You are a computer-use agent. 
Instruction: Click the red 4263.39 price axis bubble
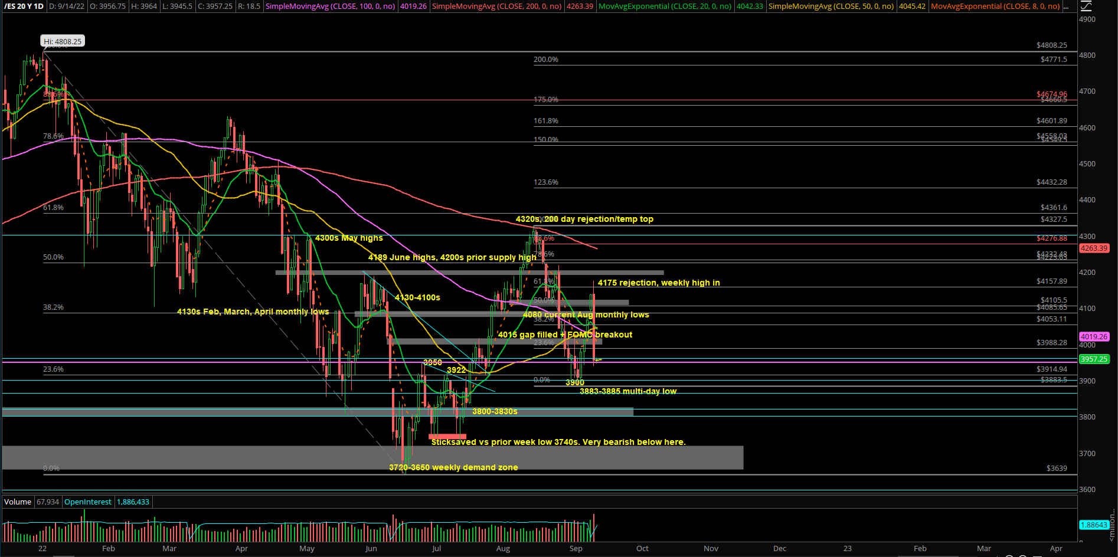[x=1094, y=248]
